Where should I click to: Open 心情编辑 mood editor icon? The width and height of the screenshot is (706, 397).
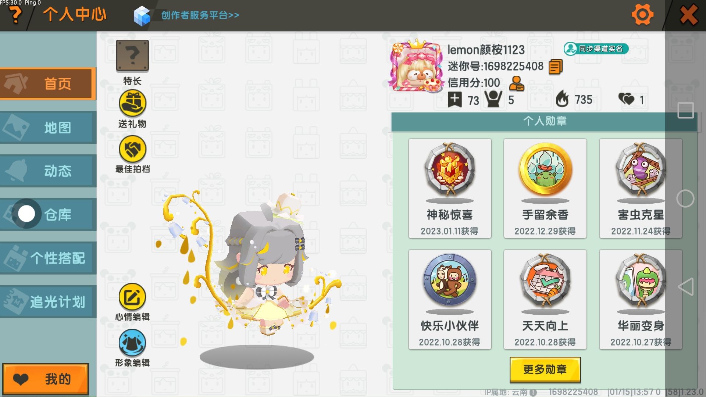point(132,297)
